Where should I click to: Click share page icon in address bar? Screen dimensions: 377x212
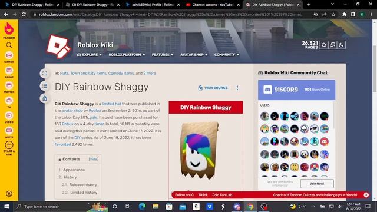tap(325, 14)
